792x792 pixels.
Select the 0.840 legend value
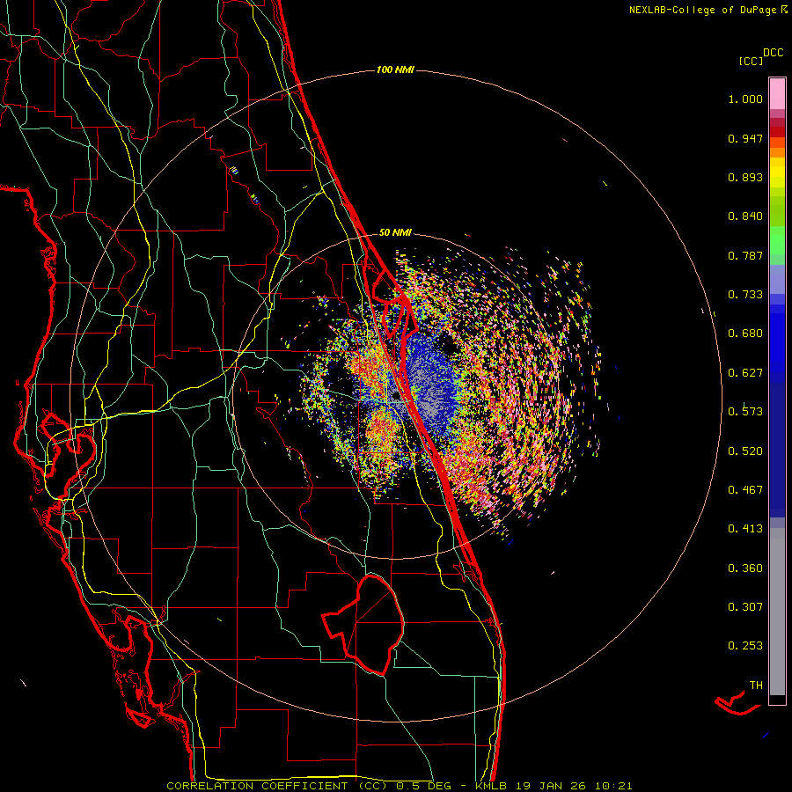click(745, 216)
